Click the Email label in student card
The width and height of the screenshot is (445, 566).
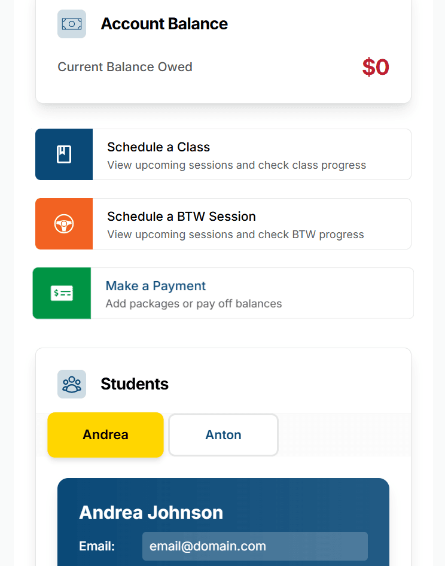tap(97, 546)
